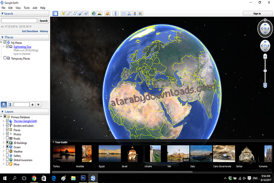Click the Look joystick eye center

265,28
